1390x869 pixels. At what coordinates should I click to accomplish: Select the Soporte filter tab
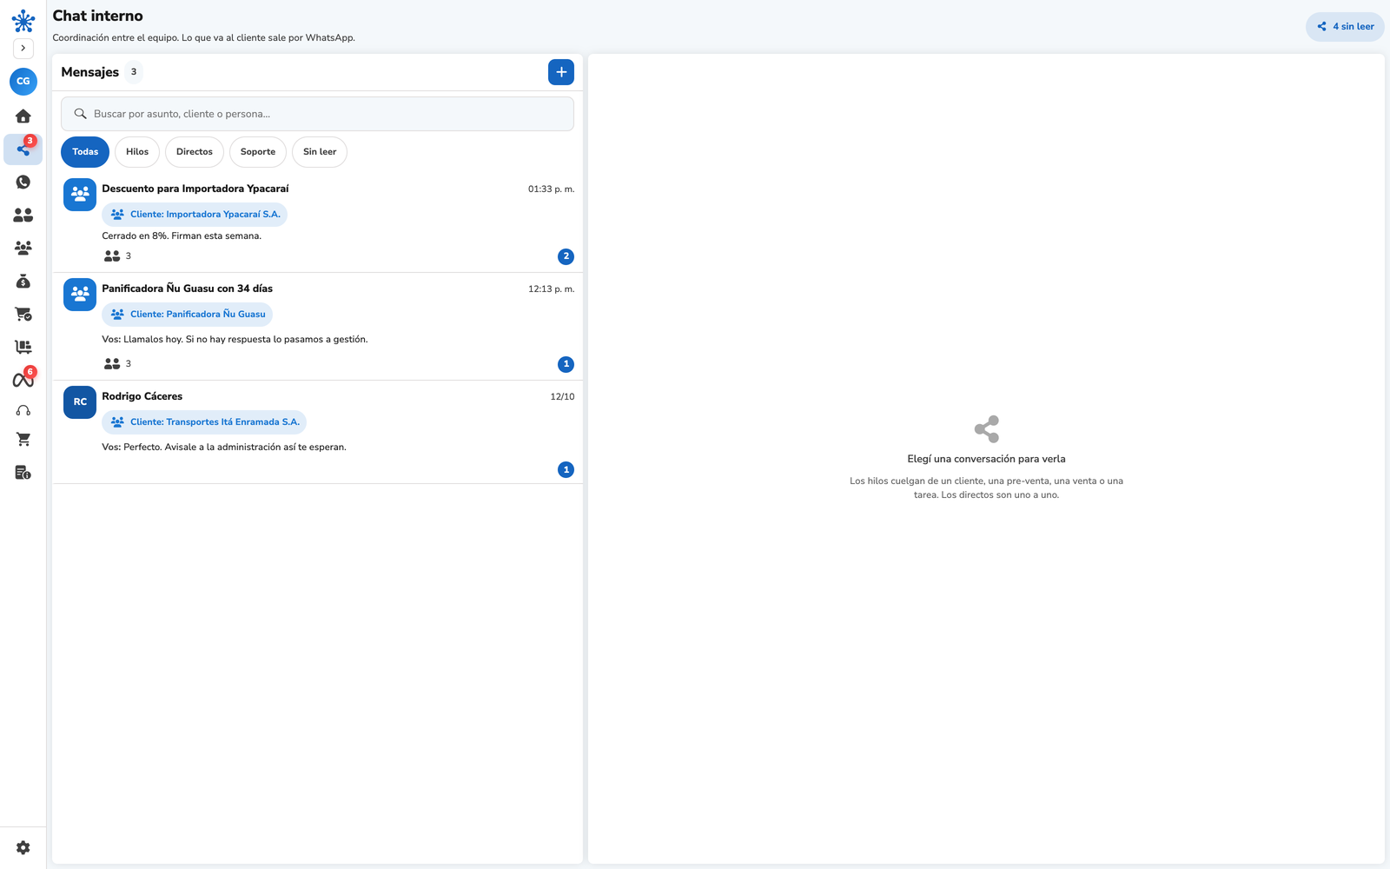(x=258, y=152)
